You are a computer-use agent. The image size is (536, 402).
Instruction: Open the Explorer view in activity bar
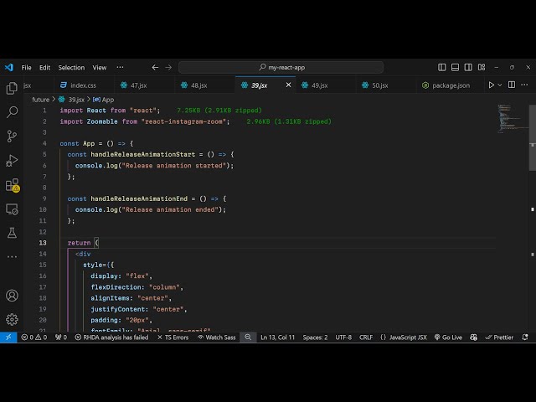coord(12,87)
